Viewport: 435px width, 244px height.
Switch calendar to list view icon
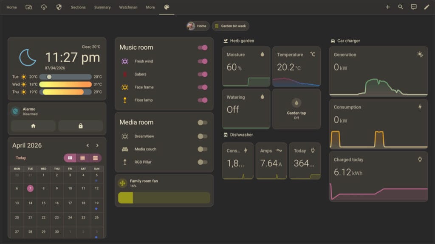(82, 158)
